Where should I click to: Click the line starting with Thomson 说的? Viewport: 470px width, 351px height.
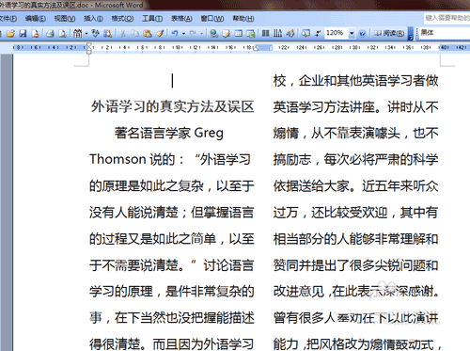[170, 159]
